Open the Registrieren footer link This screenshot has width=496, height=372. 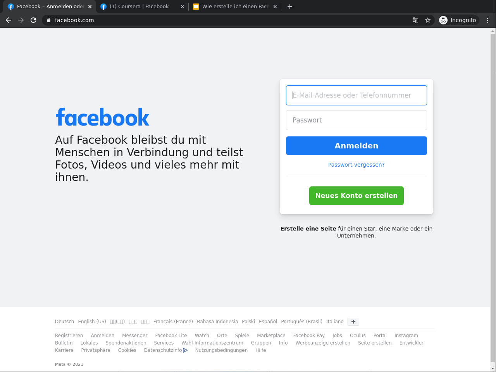tap(69, 336)
